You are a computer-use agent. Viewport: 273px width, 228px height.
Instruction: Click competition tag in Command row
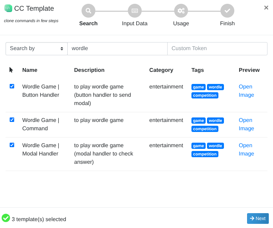(205, 129)
